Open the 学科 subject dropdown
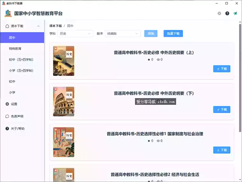The image size is (242, 182). pyautogui.click(x=75, y=33)
